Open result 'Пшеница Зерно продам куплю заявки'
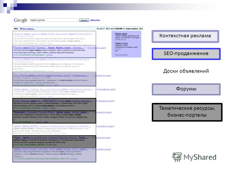This screenshot has height=170, width=227. click(x=51, y=59)
